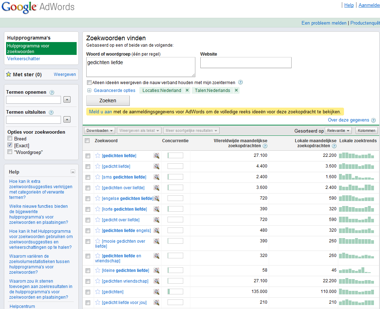Screen dimensions: 380x309
Task: Remove the Locaties:Nederland filter
Action: (x=187, y=90)
